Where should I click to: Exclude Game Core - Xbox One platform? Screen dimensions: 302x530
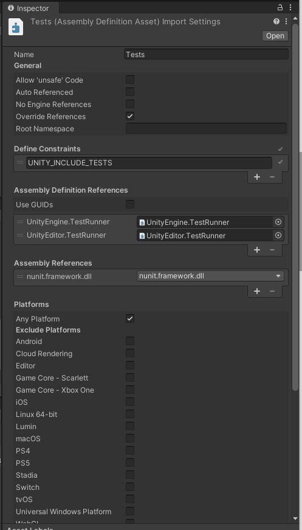point(130,390)
